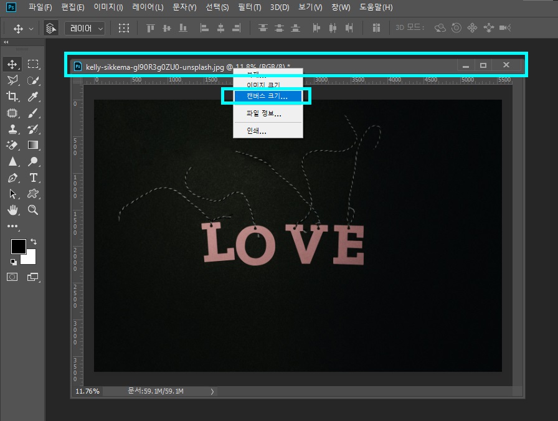Select the Rectangular Marquee tool

tap(33, 64)
